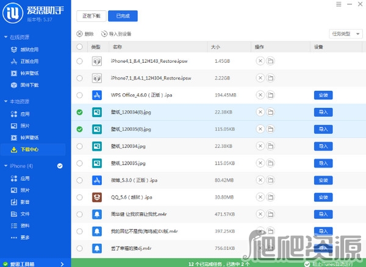Open 铃声壁纸 under 在线资源
The image size is (366, 267).
point(24,73)
